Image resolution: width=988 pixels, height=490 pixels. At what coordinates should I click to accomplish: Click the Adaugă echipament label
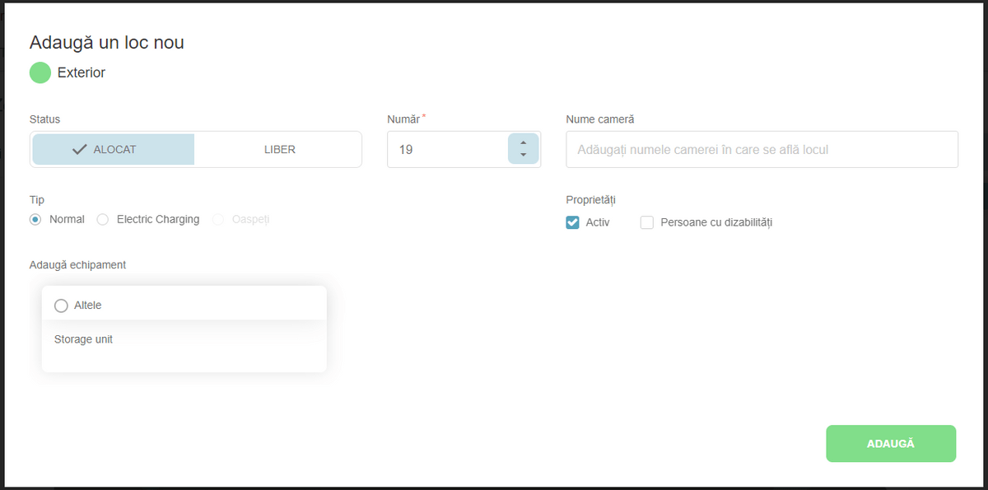[77, 264]
